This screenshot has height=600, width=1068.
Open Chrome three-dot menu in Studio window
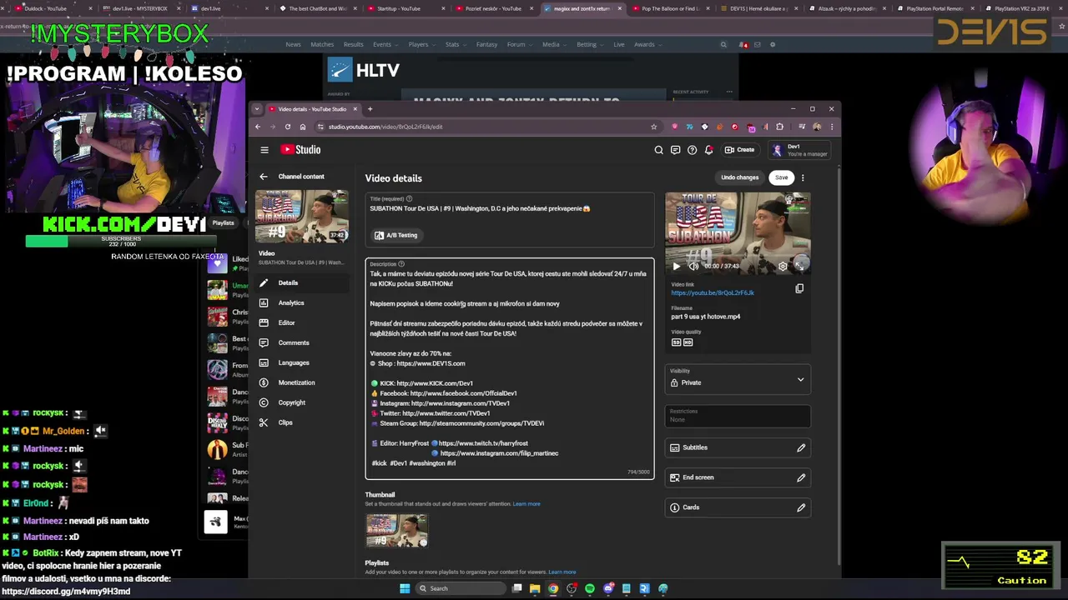831,127
